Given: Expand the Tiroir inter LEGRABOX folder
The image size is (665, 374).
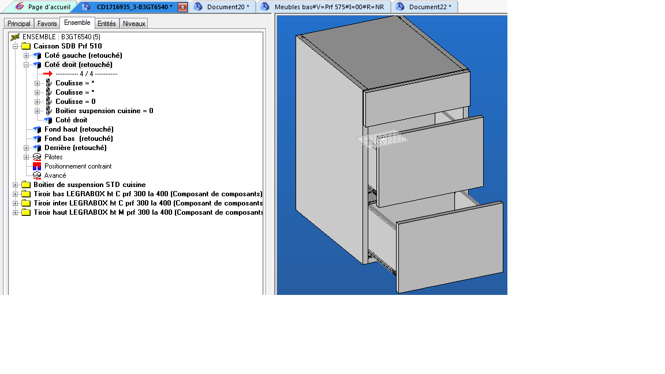Looking at the screenshot, I should pyautogui.click(x=15, y=204).
